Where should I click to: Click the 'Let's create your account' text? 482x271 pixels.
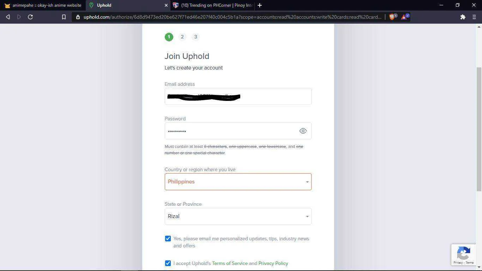coord(194,68)
